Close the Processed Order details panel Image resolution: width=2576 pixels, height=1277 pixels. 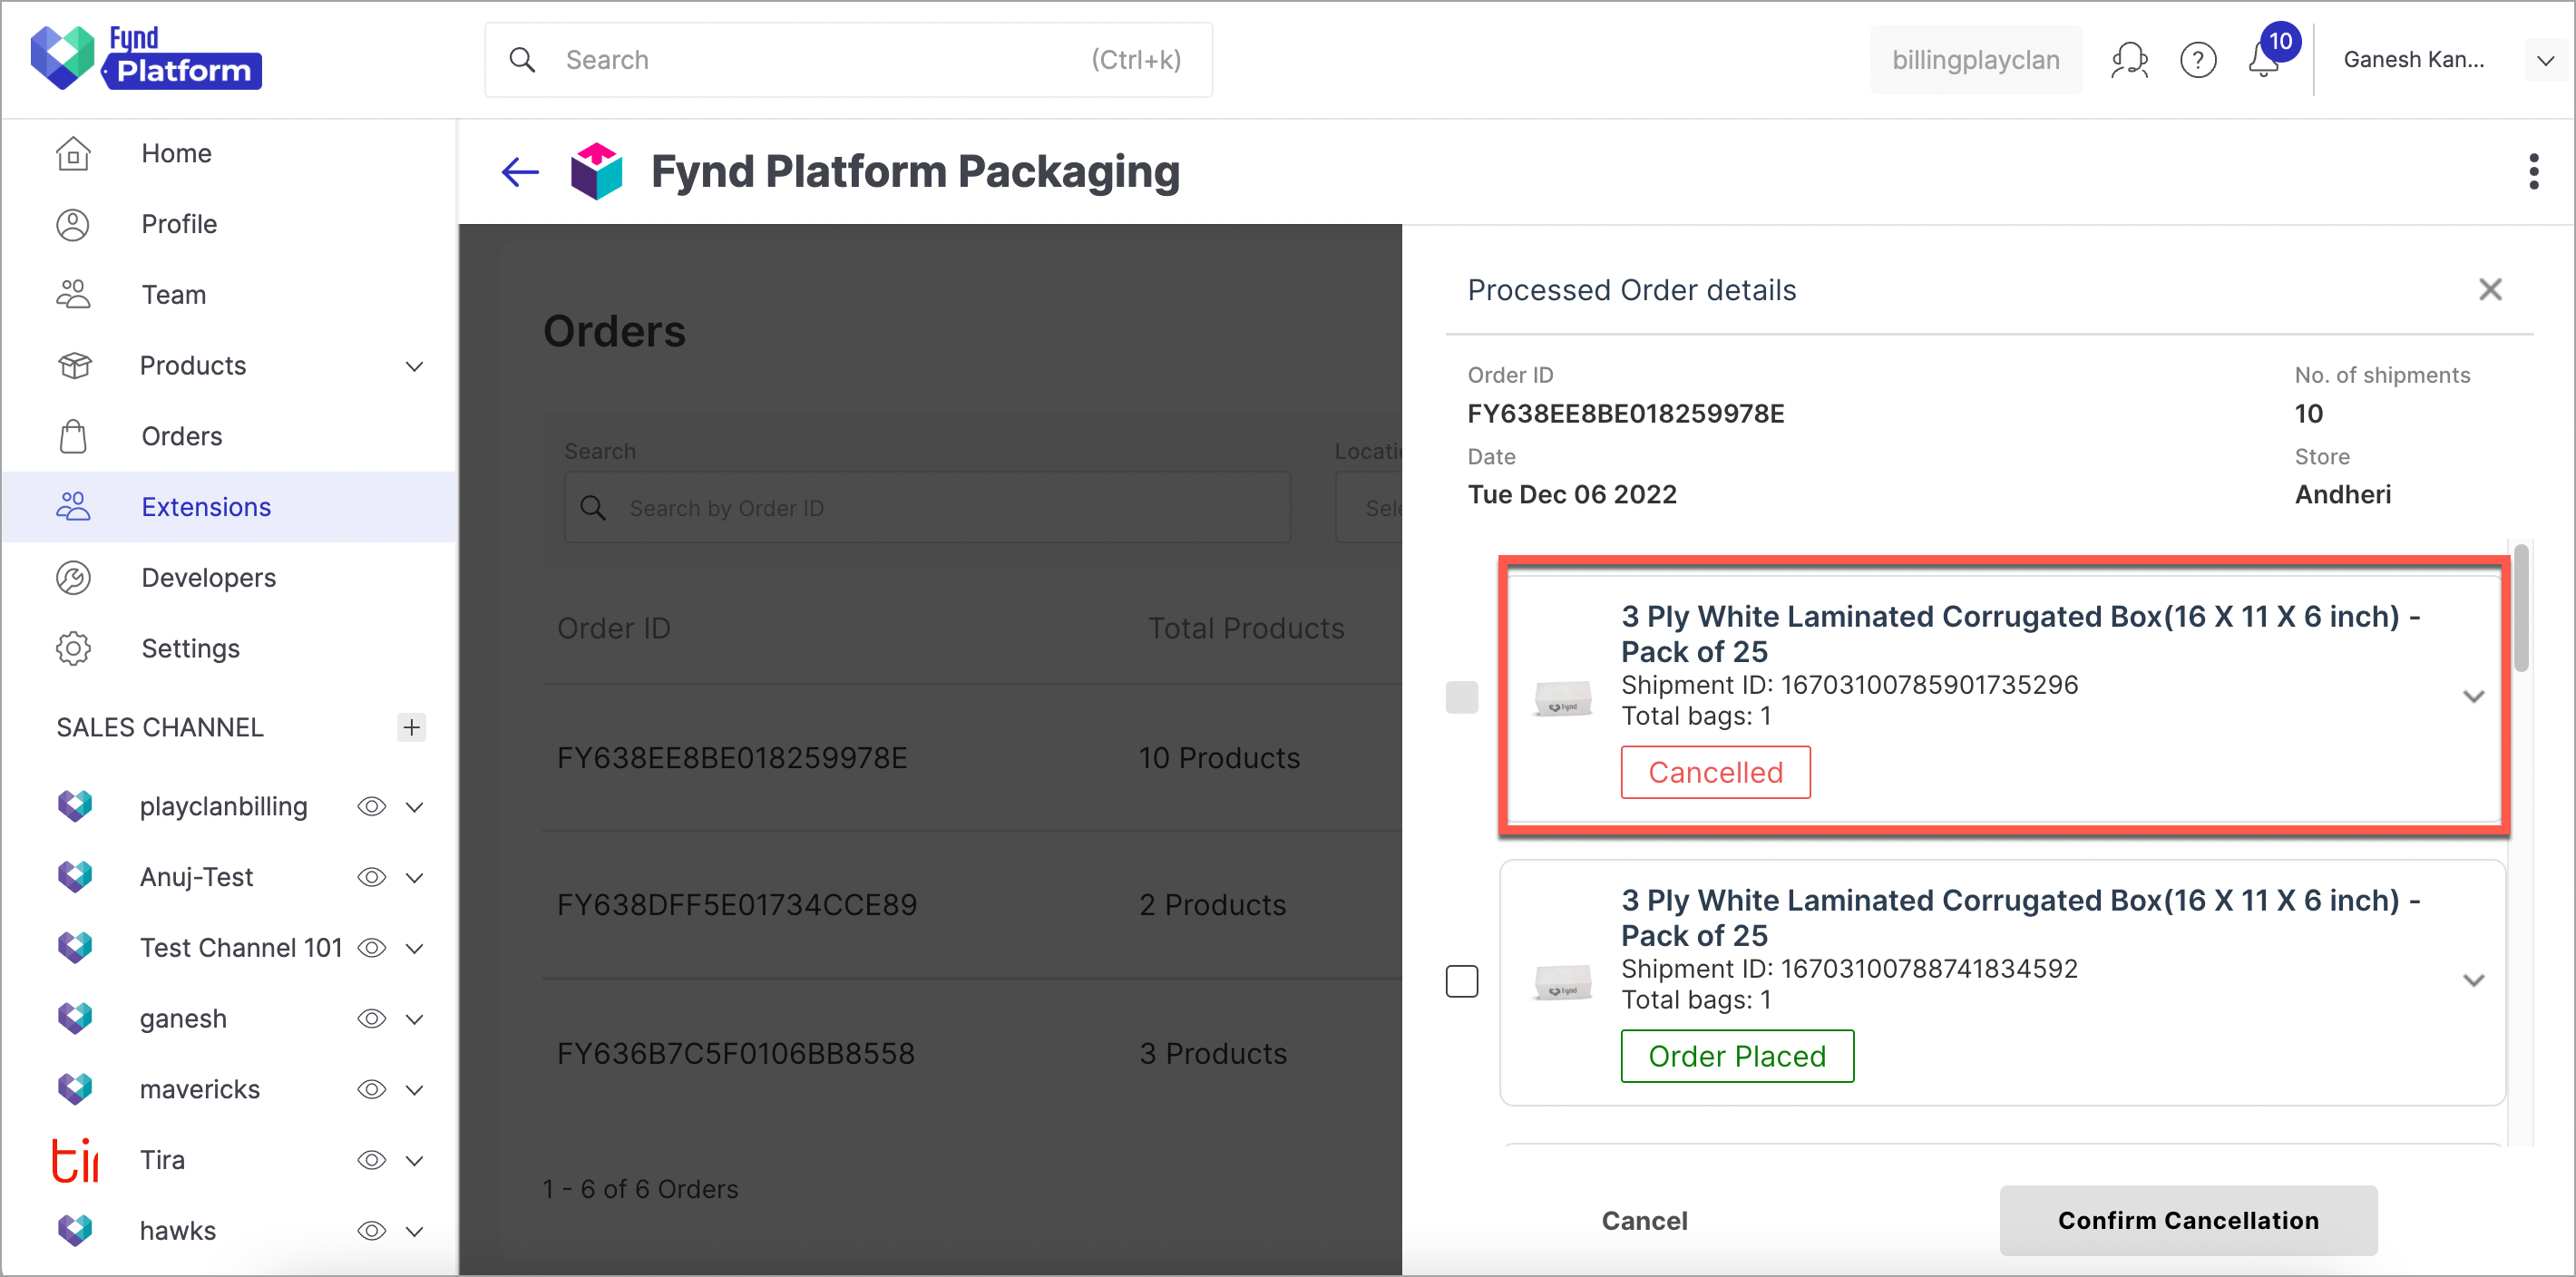(2490, 290)
